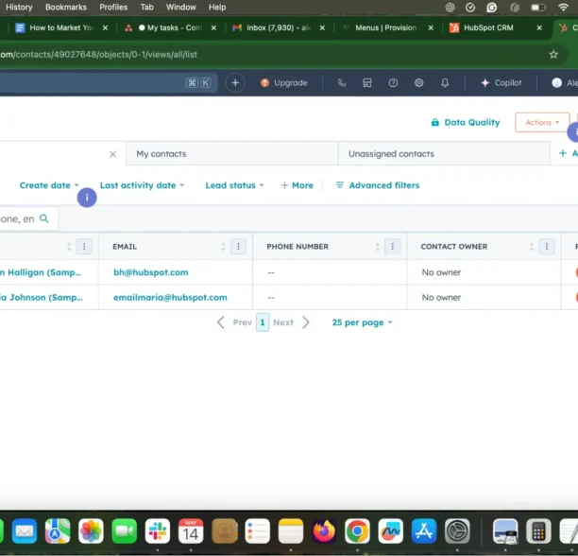578x556 pixels.
Task: Open the Bookmarks menu in menu bar
Action: point(65,7)
